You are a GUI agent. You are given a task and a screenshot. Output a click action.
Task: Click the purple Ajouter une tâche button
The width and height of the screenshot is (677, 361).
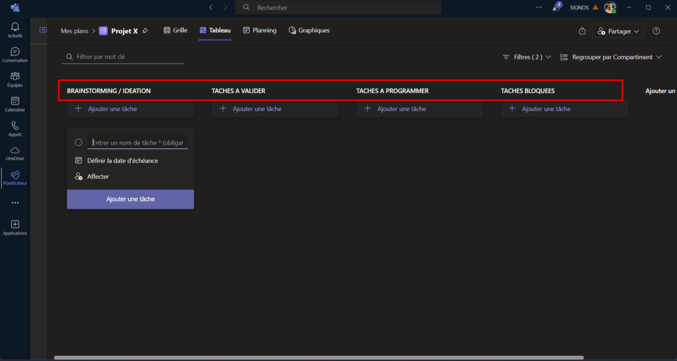(x=130, y=199)
